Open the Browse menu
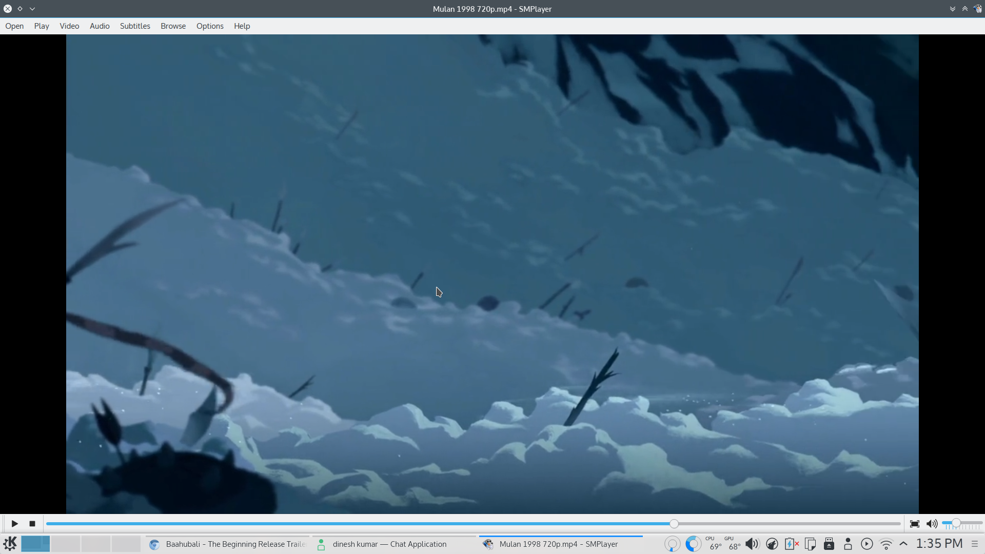Screen dimensions: 985x554 (x=173, y=26)
